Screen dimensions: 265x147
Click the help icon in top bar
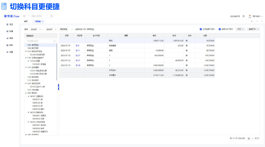[243, 16]
